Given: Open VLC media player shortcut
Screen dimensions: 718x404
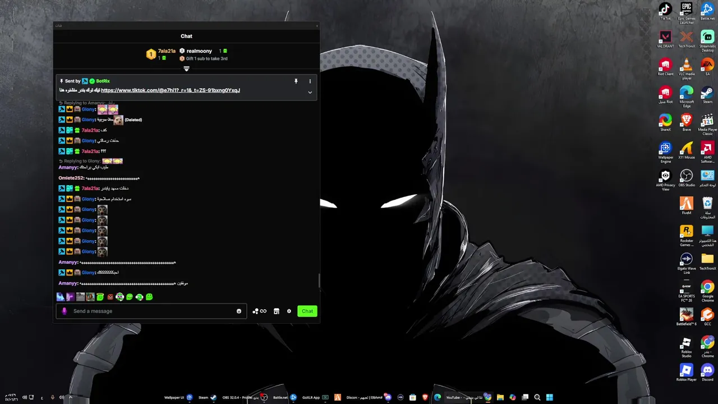Looking at the screenshot, I should pos(687,69).
